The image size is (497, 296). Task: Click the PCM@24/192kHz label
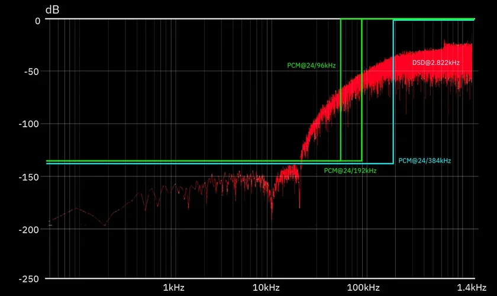350,170
